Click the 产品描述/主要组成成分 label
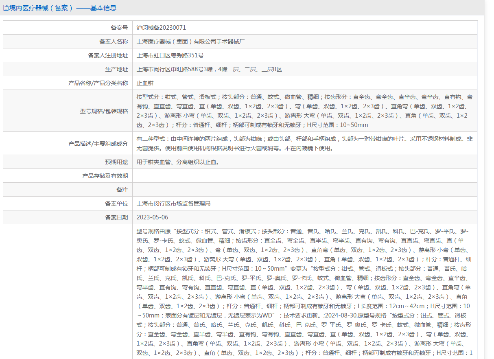Image resolution: width=494 pixels, height=359 pixels. click(x=98, y=144)
